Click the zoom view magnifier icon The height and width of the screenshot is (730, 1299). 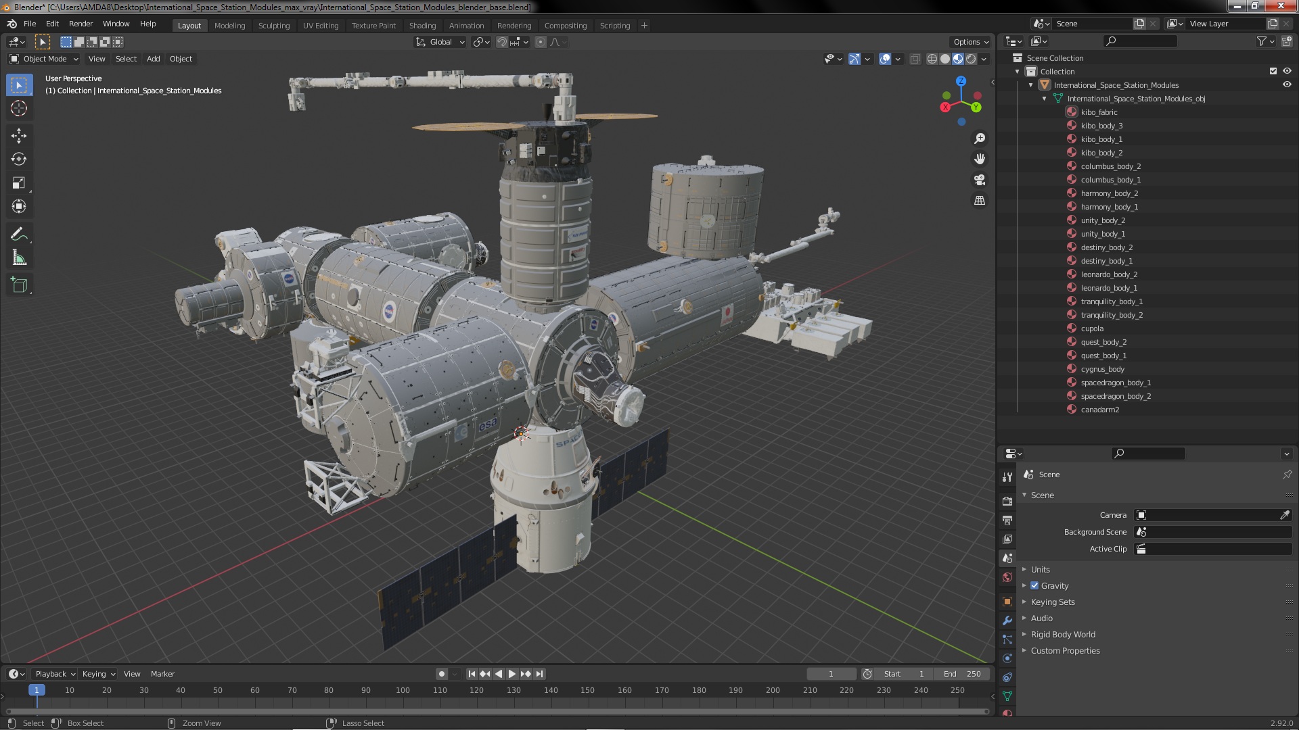979,139
